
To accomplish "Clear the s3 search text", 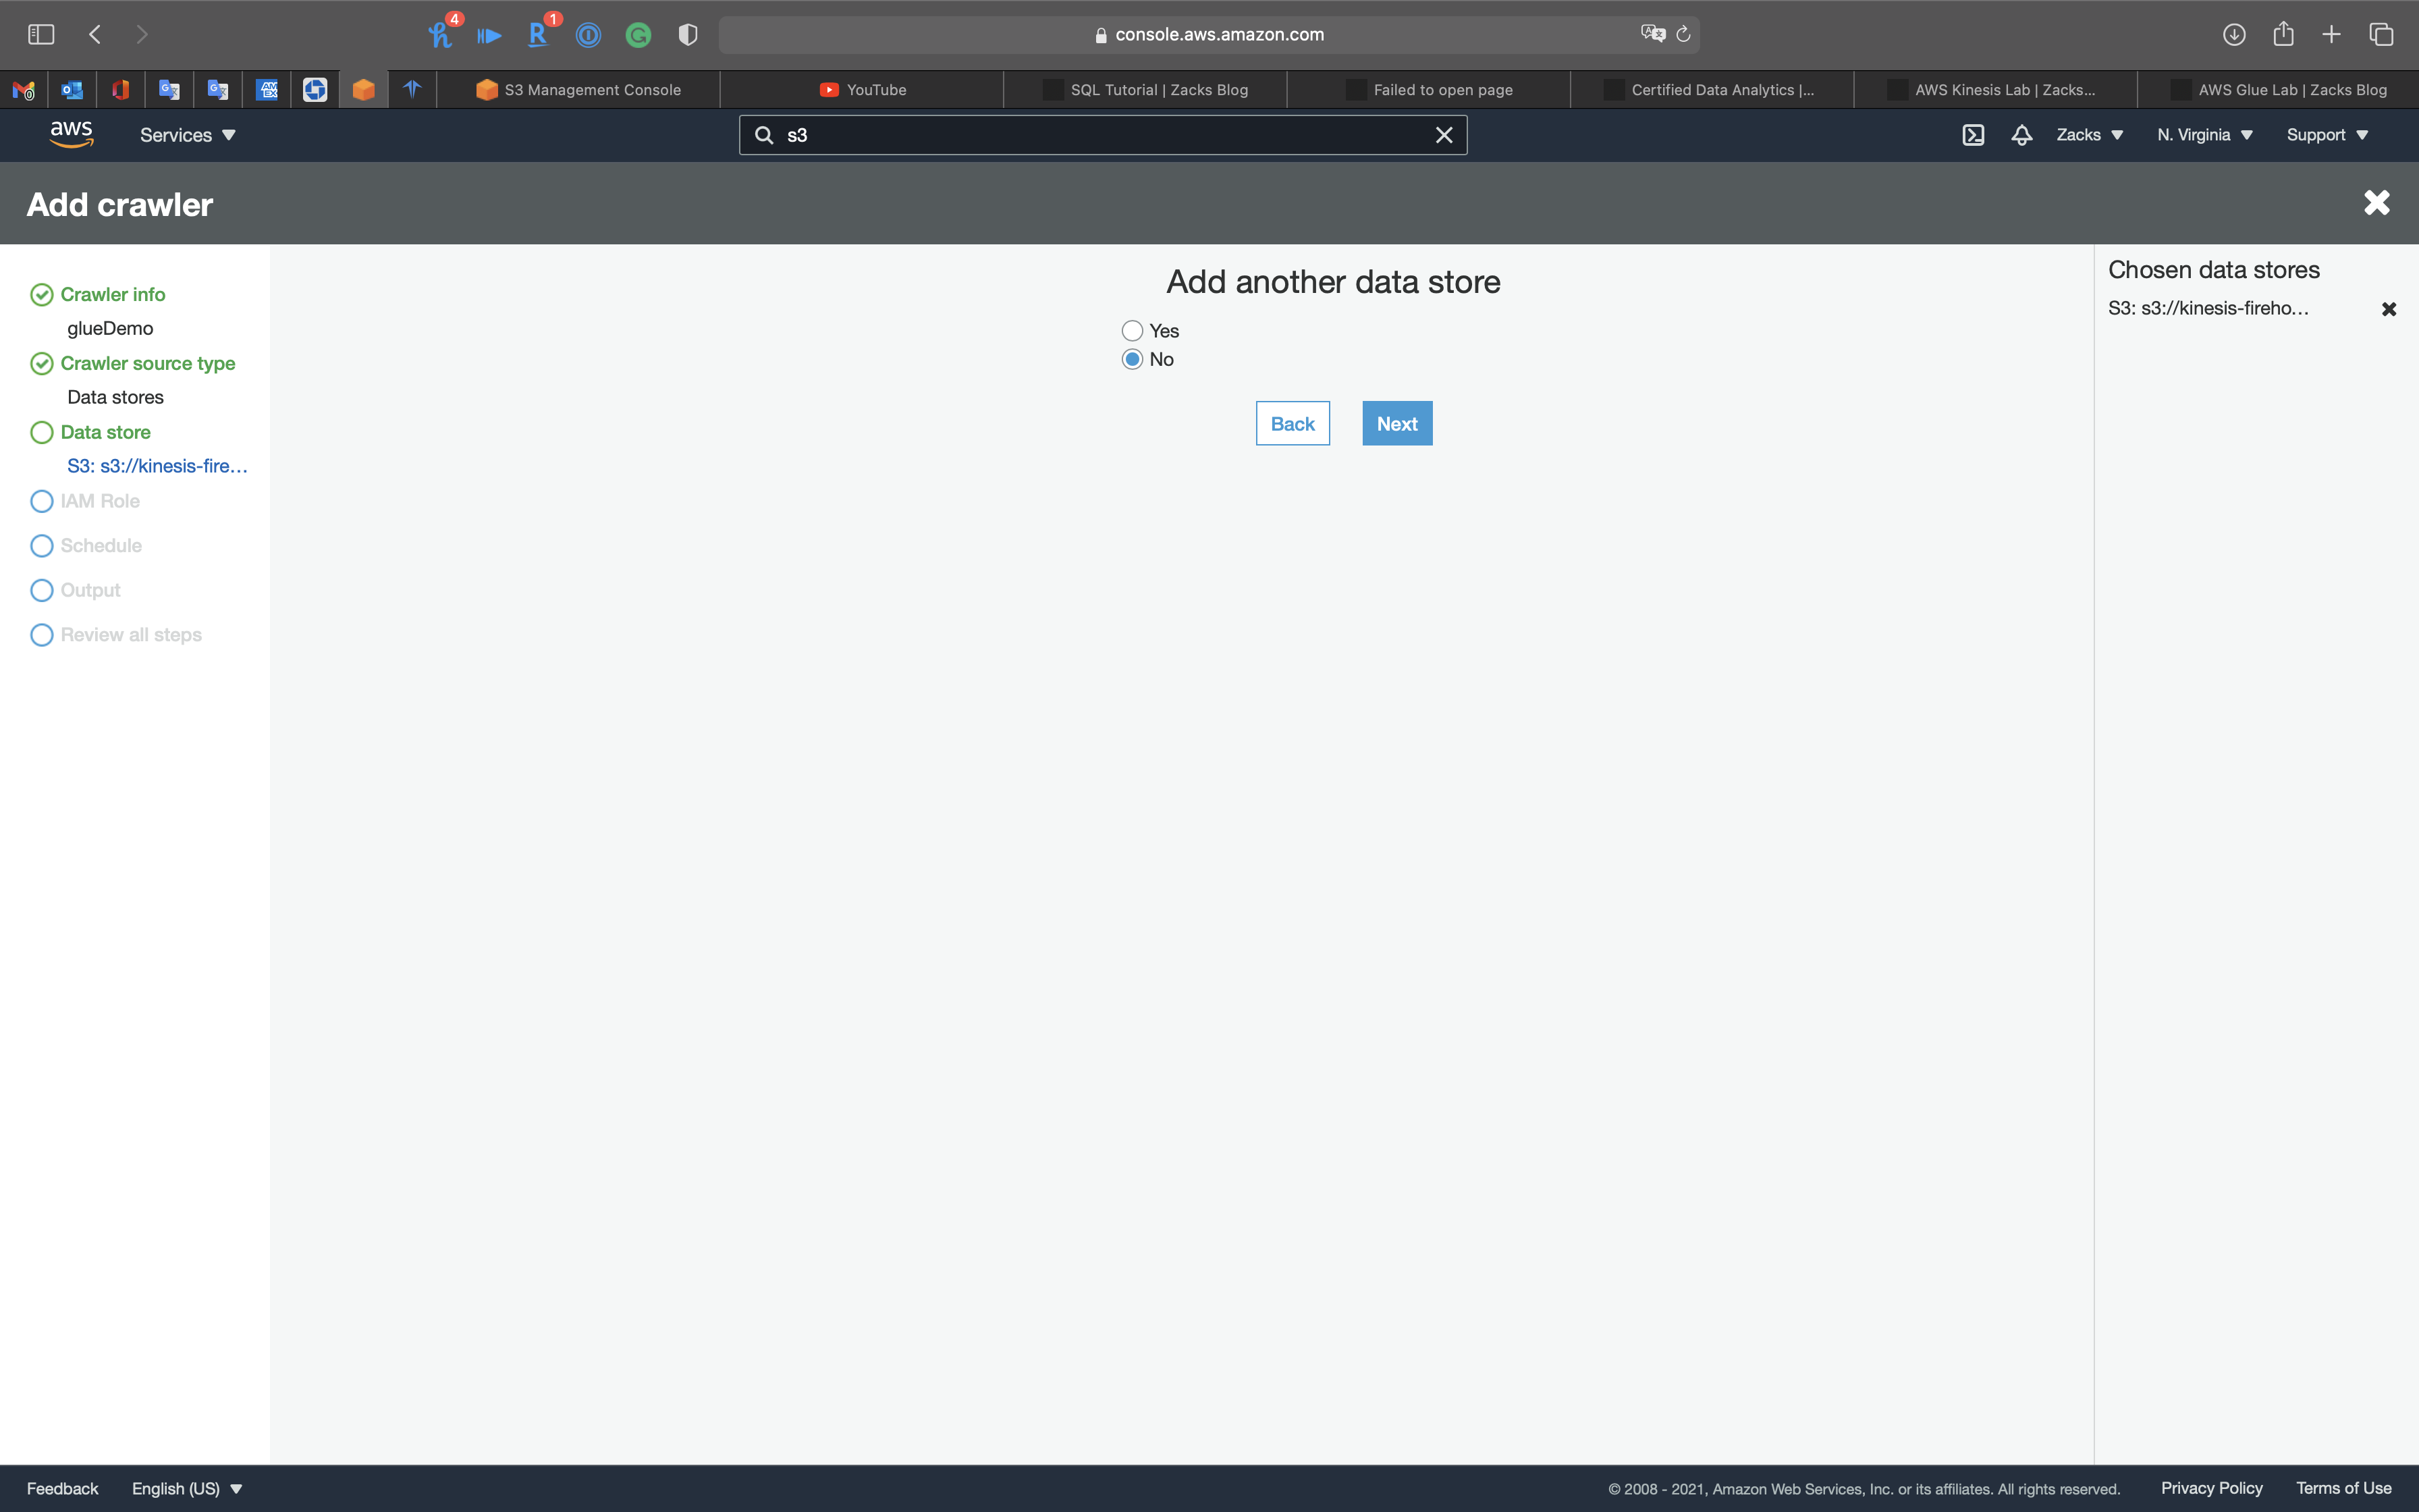I will pos(1444,135).
